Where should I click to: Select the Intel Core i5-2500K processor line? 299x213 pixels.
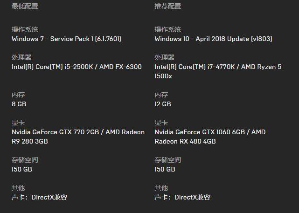pyautogui.click(x=76, y=67)
